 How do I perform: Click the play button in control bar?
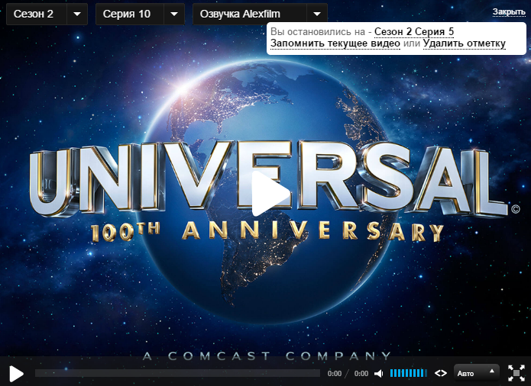(x=16, y=374)
